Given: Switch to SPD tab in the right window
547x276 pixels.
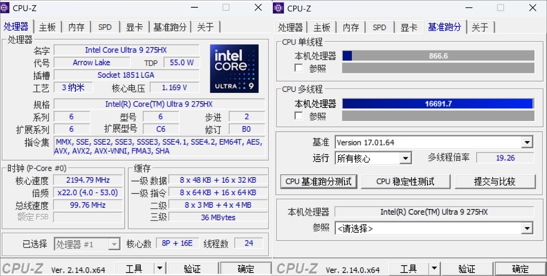Looking at the screenshot, I should tap(379, 27).
